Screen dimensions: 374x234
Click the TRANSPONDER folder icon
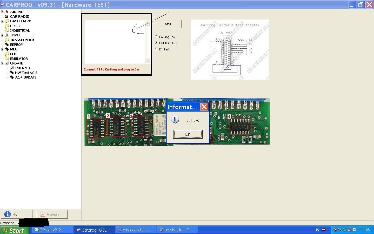(7, 40)
